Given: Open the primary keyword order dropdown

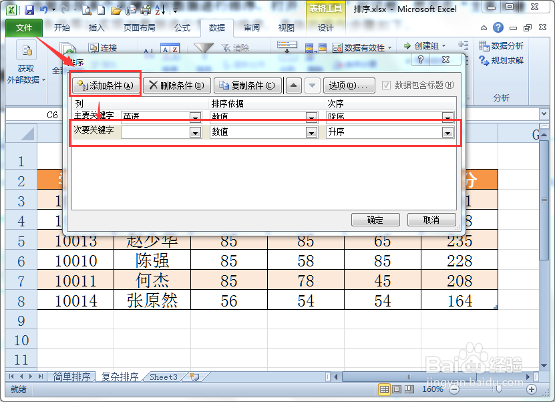Looking at the screenshot, I should coord(447,117).
